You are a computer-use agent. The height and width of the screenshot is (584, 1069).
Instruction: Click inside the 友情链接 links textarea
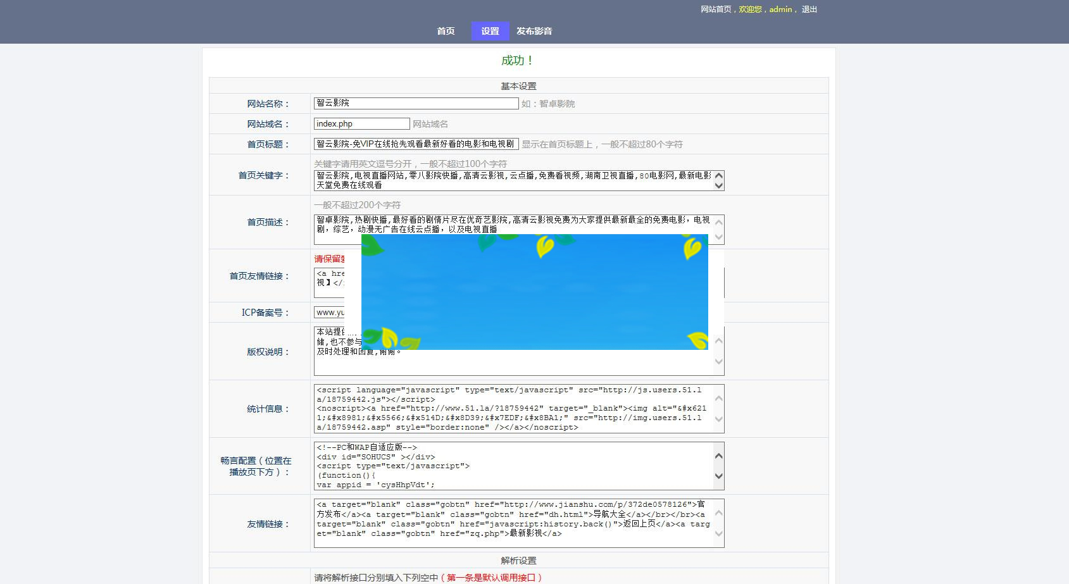[506, 523]
